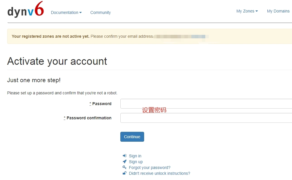
Task: Click the rocket icon beside Sign up
Action: click(124, 162)
